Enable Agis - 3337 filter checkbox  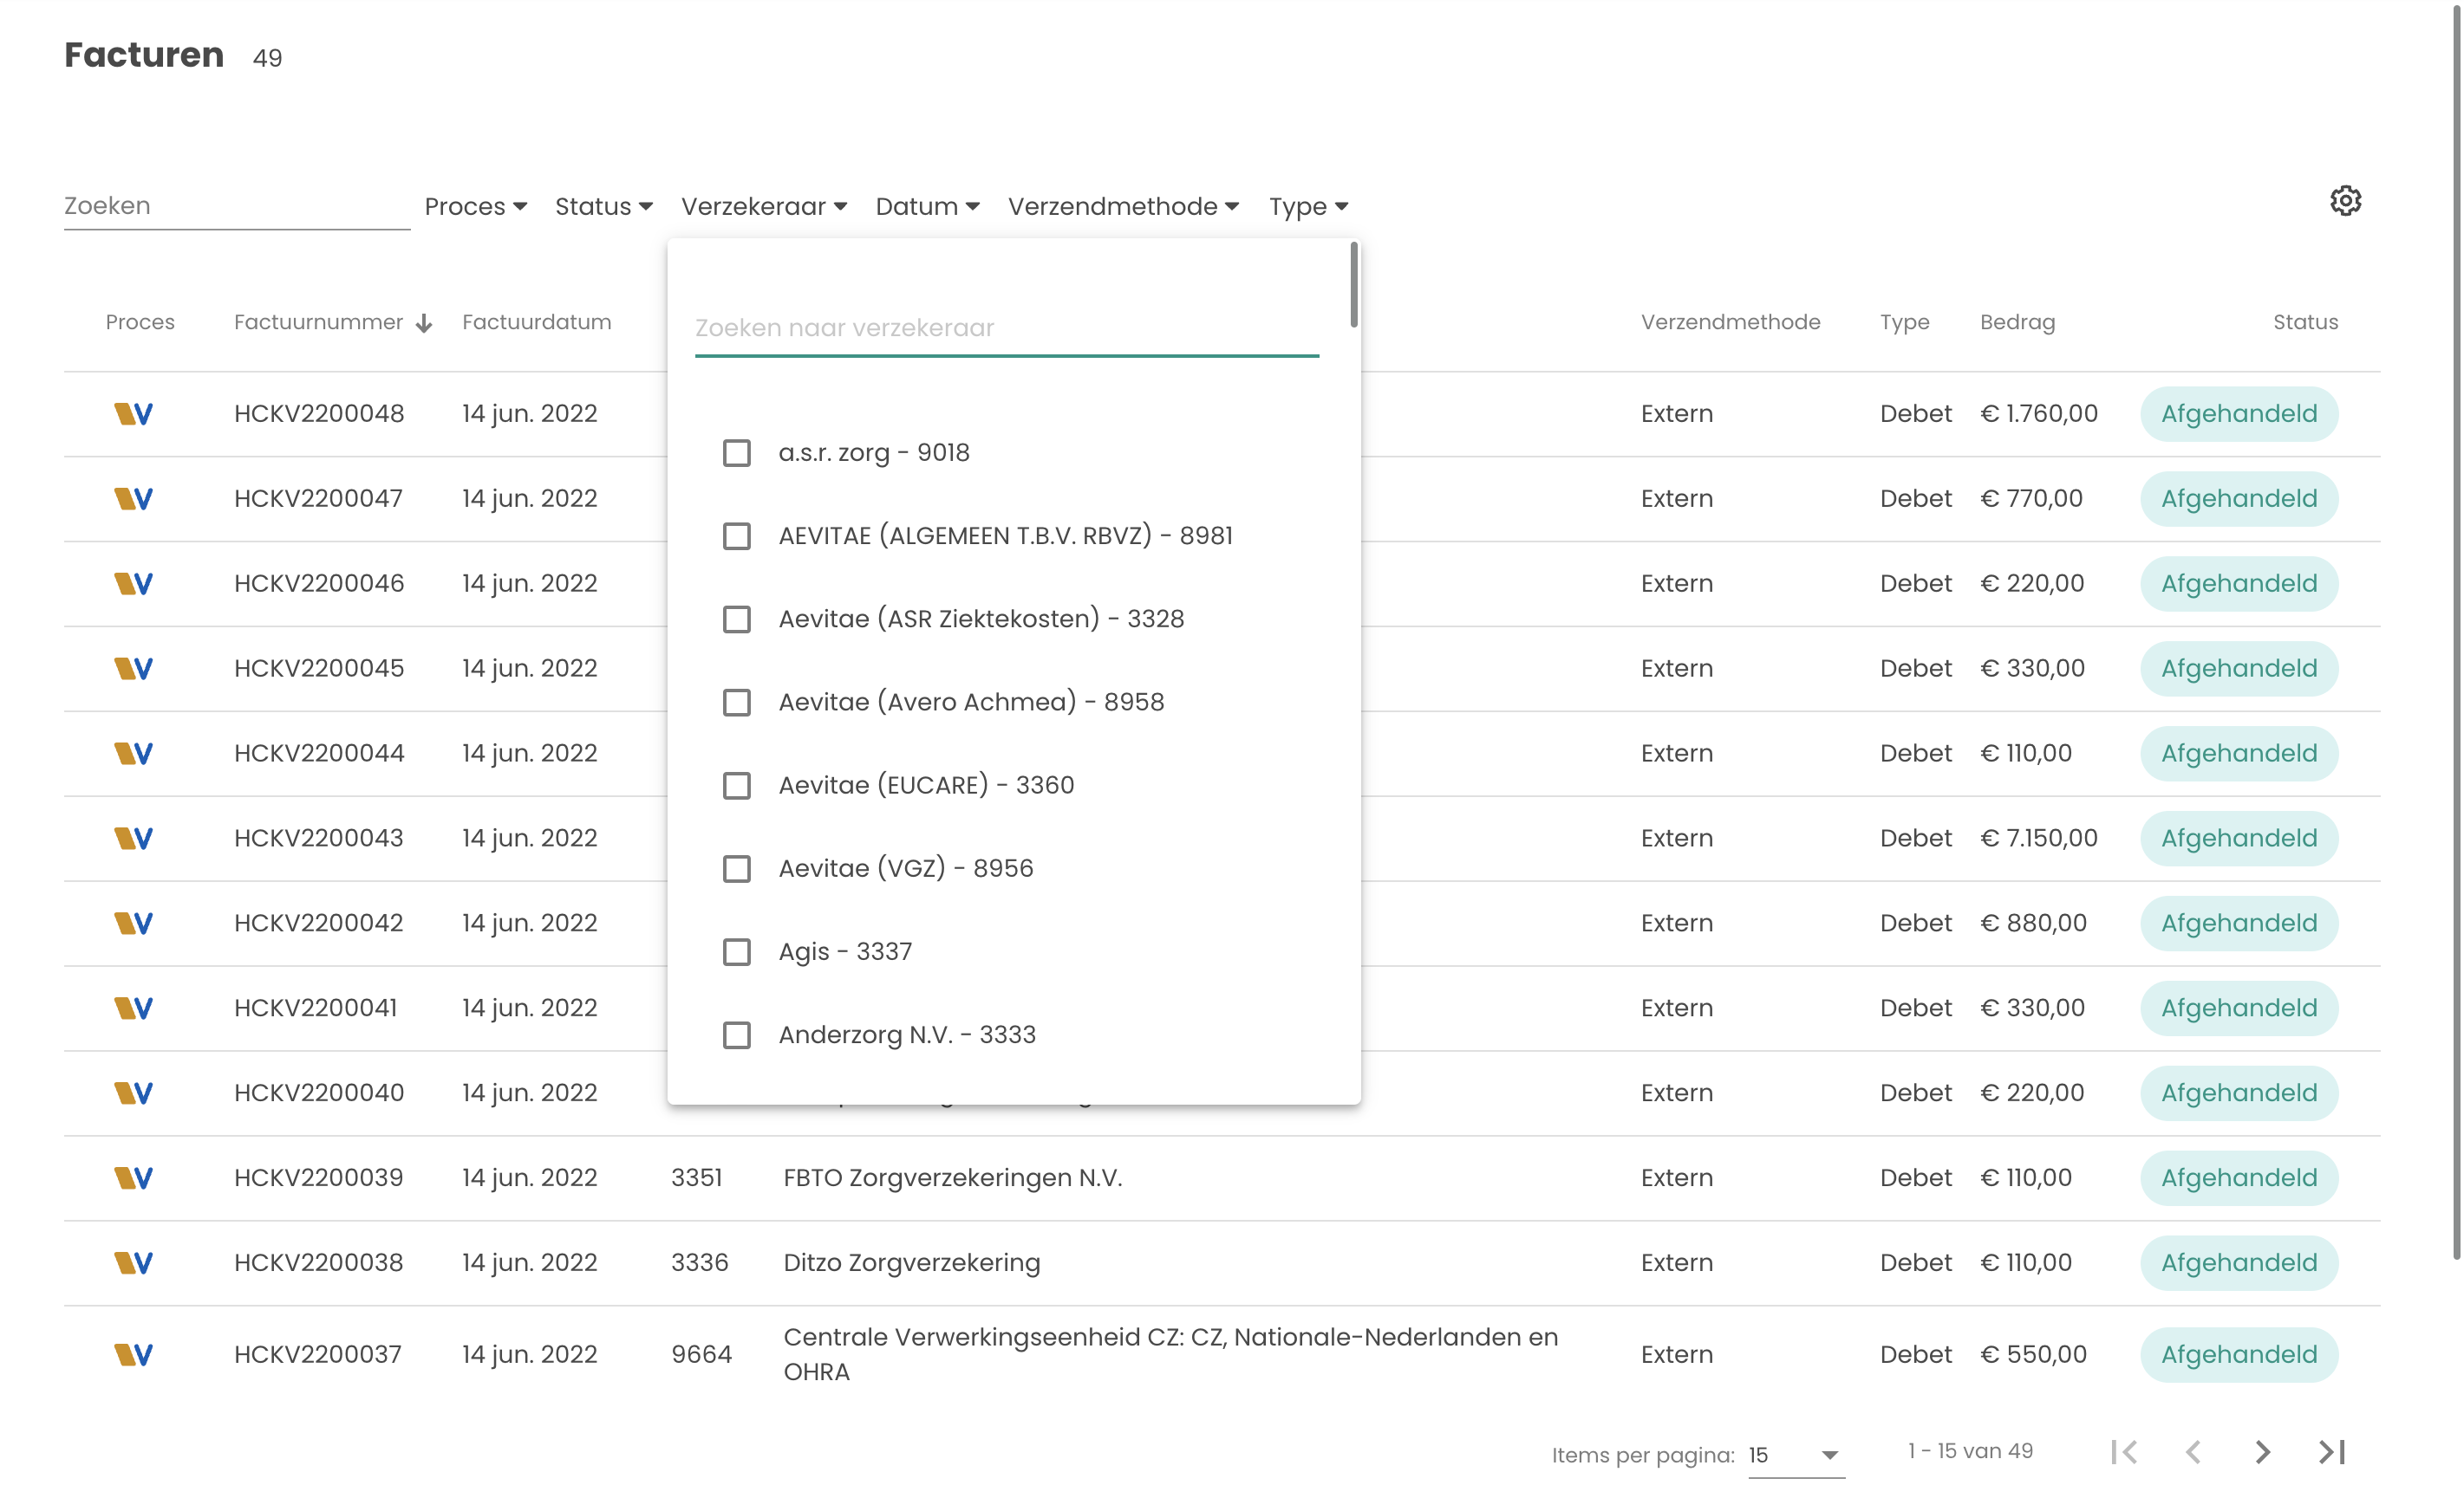click(737, 951)
